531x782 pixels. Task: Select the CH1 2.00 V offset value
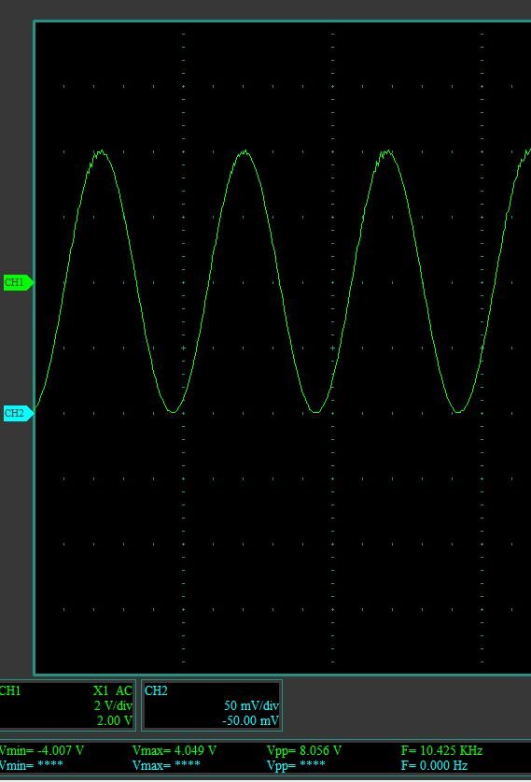(x=115, y=720)
